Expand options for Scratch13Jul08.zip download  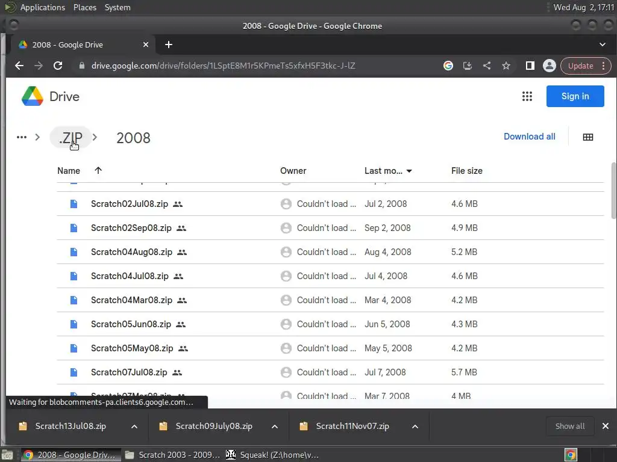134,427
